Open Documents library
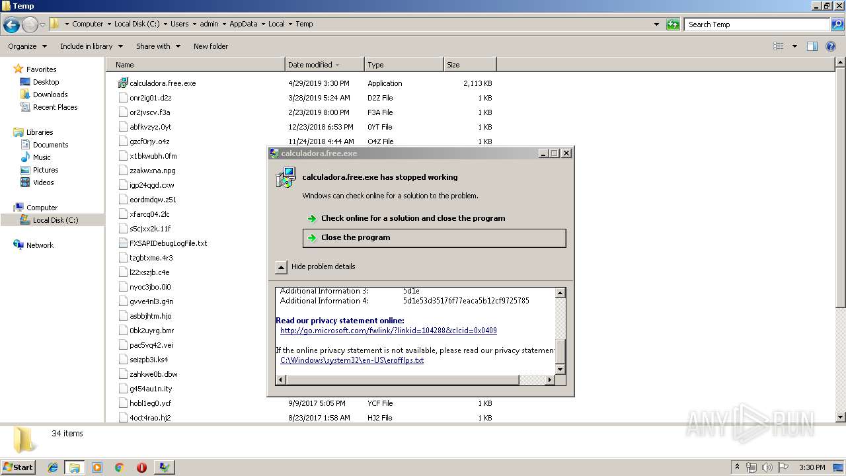The image size is (846, 476). pos(50,145)
